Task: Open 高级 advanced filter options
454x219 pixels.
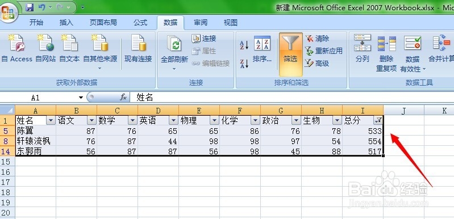Action: [317, 64]
